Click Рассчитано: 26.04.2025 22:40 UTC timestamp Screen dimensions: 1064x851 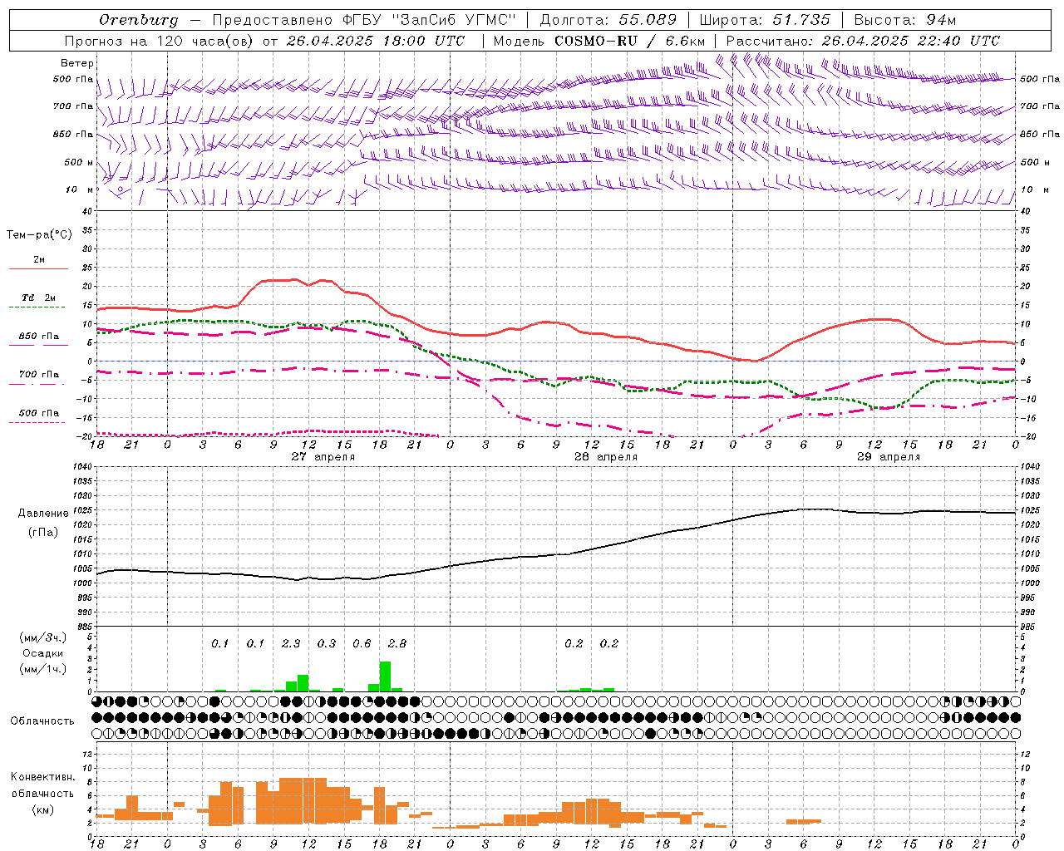863,41
